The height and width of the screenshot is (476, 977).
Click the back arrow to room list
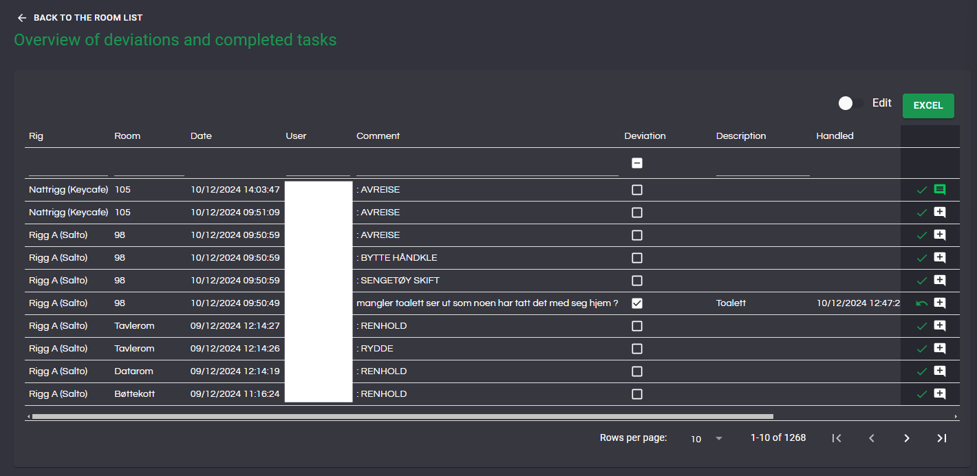click(x=22, y=18)
